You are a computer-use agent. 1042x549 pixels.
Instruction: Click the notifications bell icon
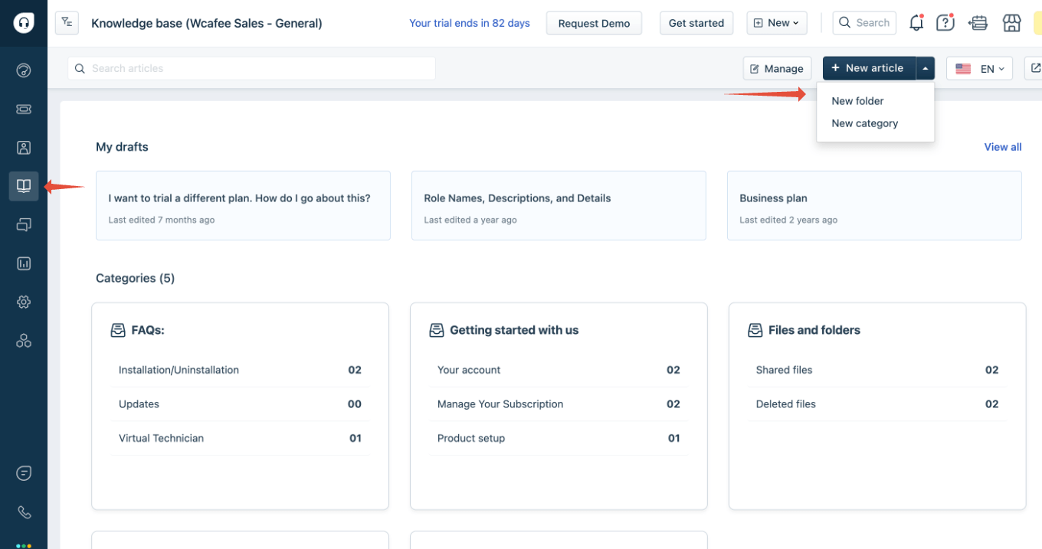[x=916, y=23]
